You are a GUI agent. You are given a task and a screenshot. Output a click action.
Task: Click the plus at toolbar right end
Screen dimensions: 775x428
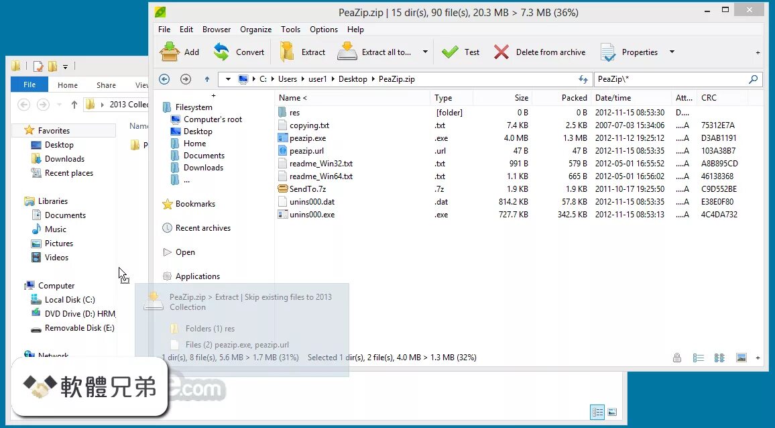758,52
